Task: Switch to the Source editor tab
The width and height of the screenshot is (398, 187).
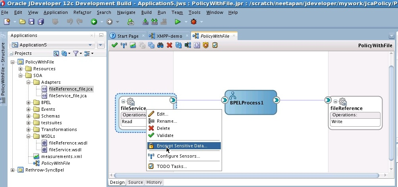Action: pyautogui.click(x=135, y=182)
